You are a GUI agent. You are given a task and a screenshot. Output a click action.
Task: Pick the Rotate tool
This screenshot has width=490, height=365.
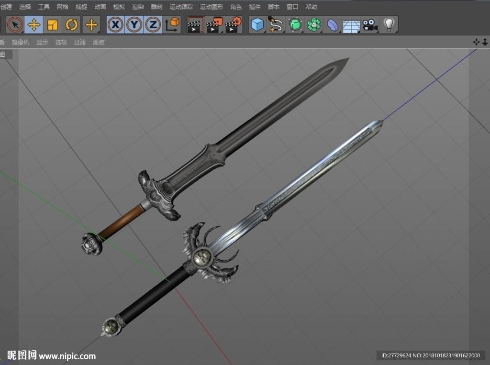click(x=71, y=25)
